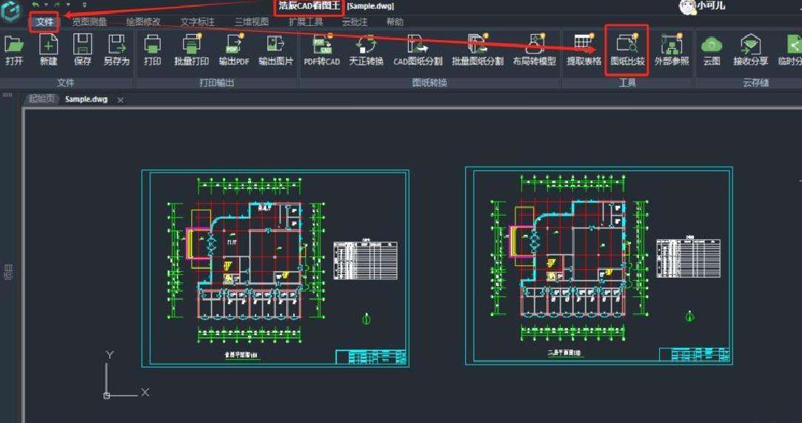The image size is (802, 423).
Task: Choose 另存为 to save as
Action: (116, 50)
